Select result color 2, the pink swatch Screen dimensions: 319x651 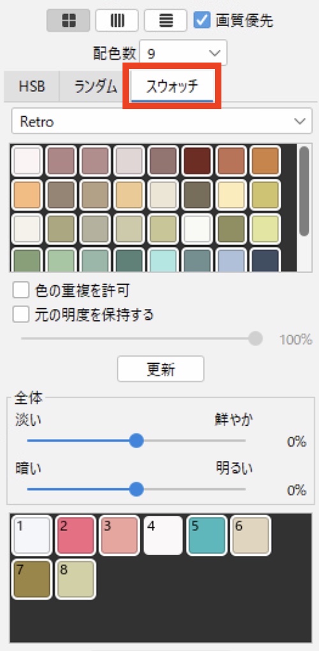point(75,535)
